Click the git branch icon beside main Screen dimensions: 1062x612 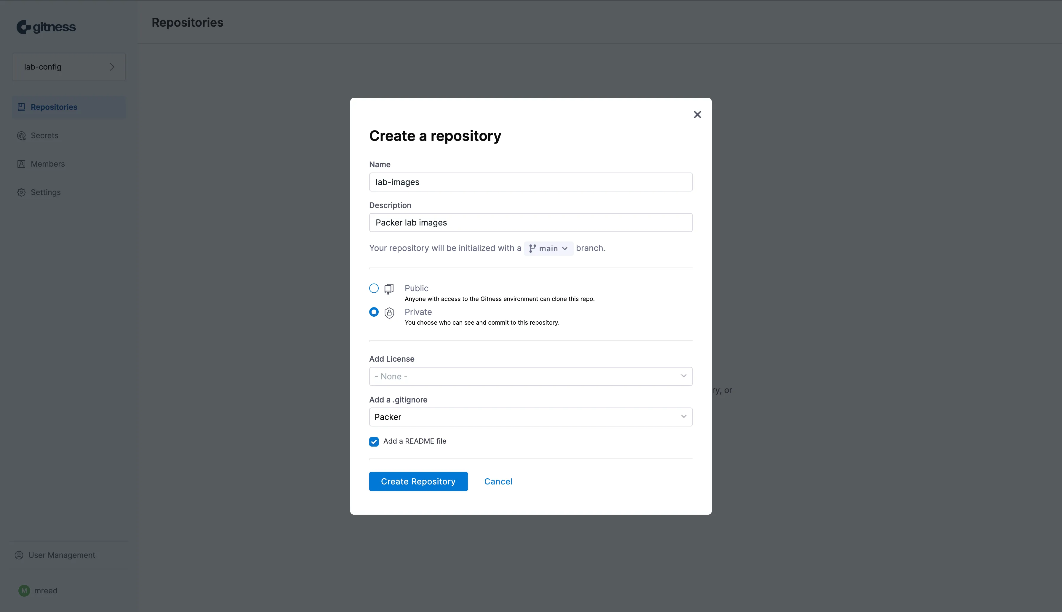[532, 248]
